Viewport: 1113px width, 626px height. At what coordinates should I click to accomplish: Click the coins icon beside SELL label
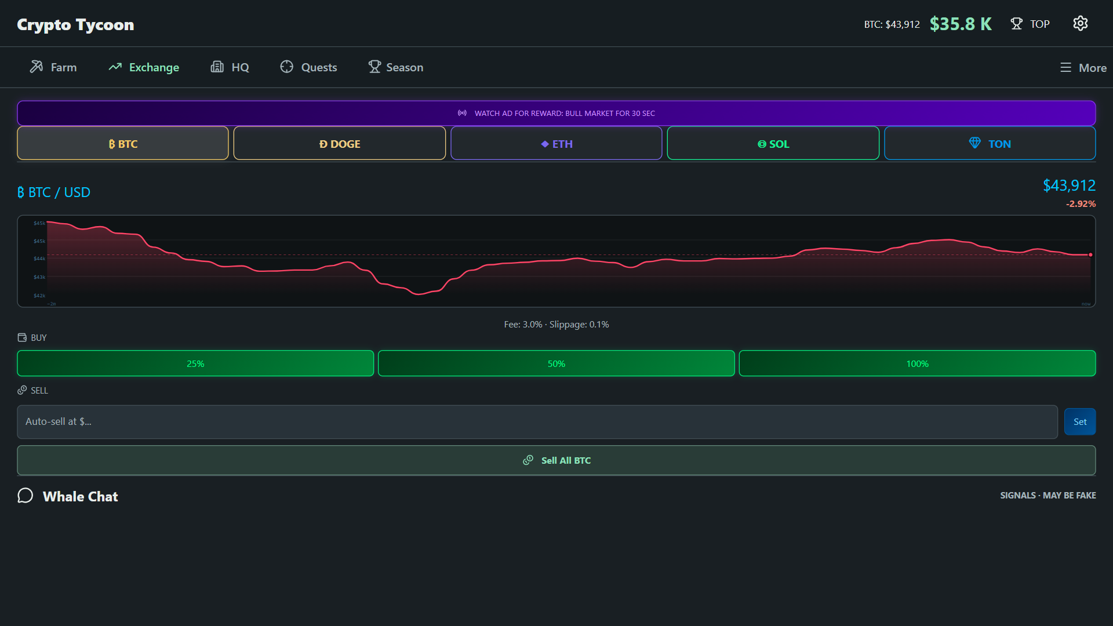[x=22, y=390]
